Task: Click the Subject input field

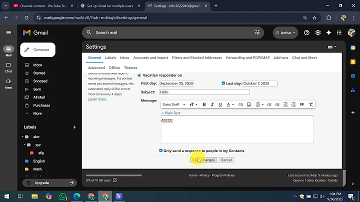Action: pos(204,92)
